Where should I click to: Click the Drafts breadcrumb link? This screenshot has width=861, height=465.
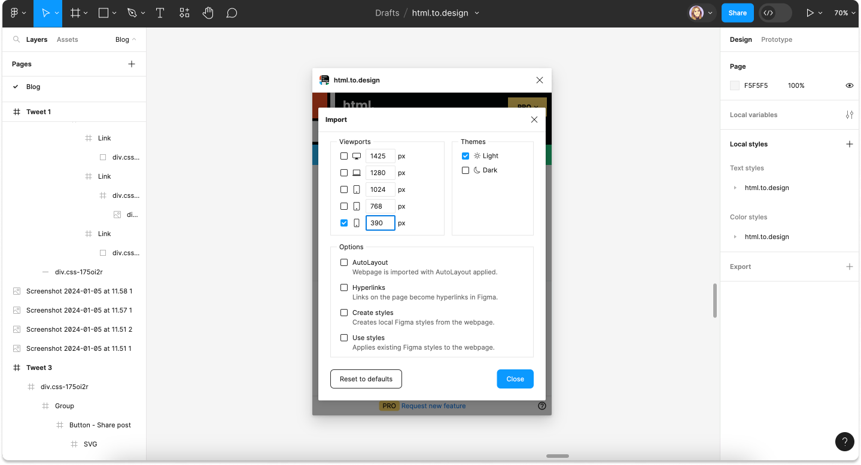[x=387, y=13]
